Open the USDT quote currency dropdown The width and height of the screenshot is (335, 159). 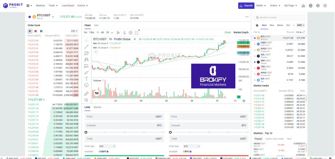(x=301, y=25)
